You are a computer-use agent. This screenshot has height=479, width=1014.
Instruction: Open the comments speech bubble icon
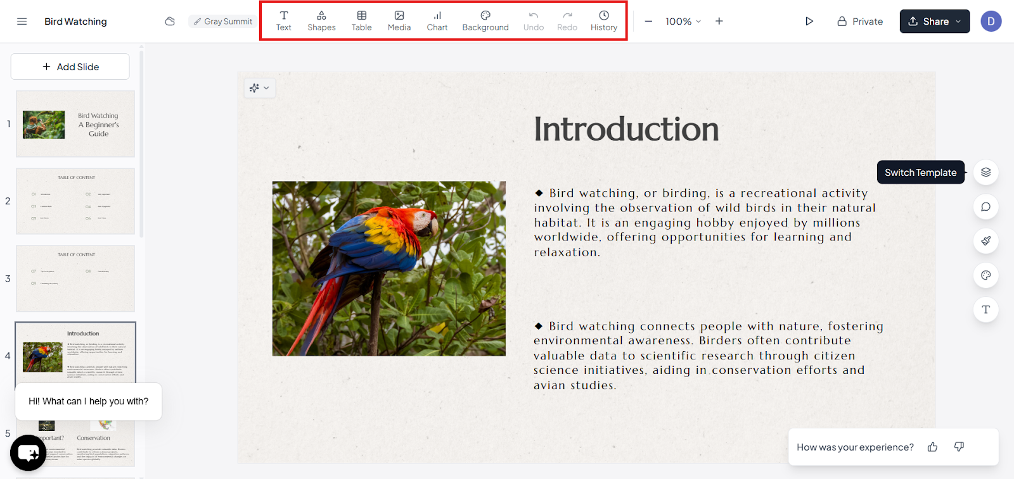click(986, 207)
